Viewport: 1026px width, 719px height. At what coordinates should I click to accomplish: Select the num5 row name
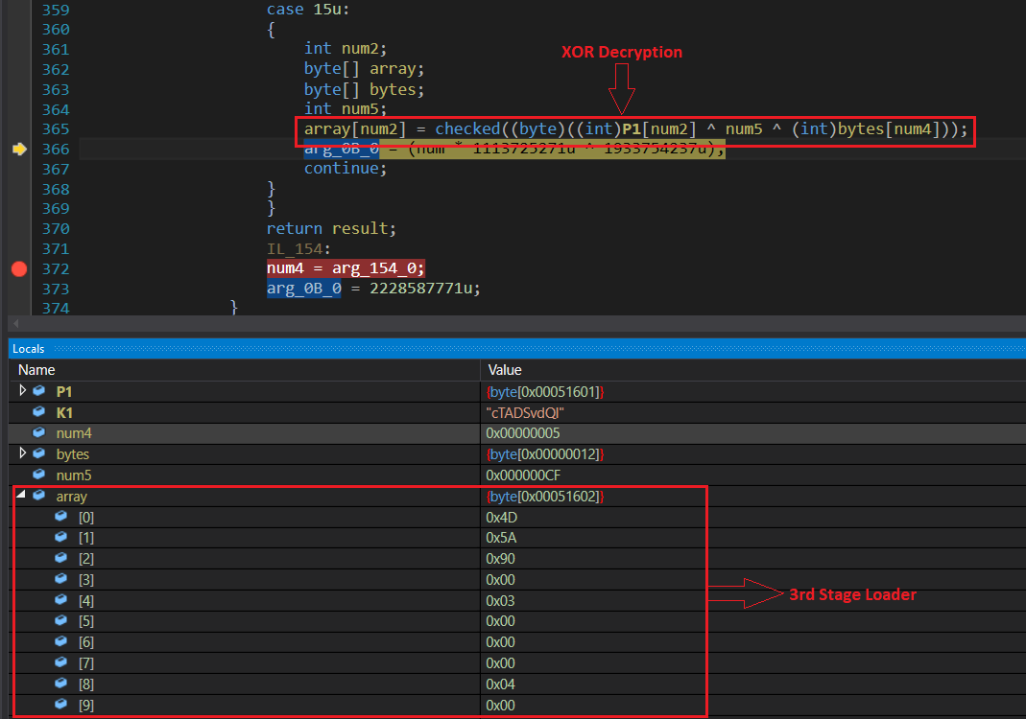[74, 475]
